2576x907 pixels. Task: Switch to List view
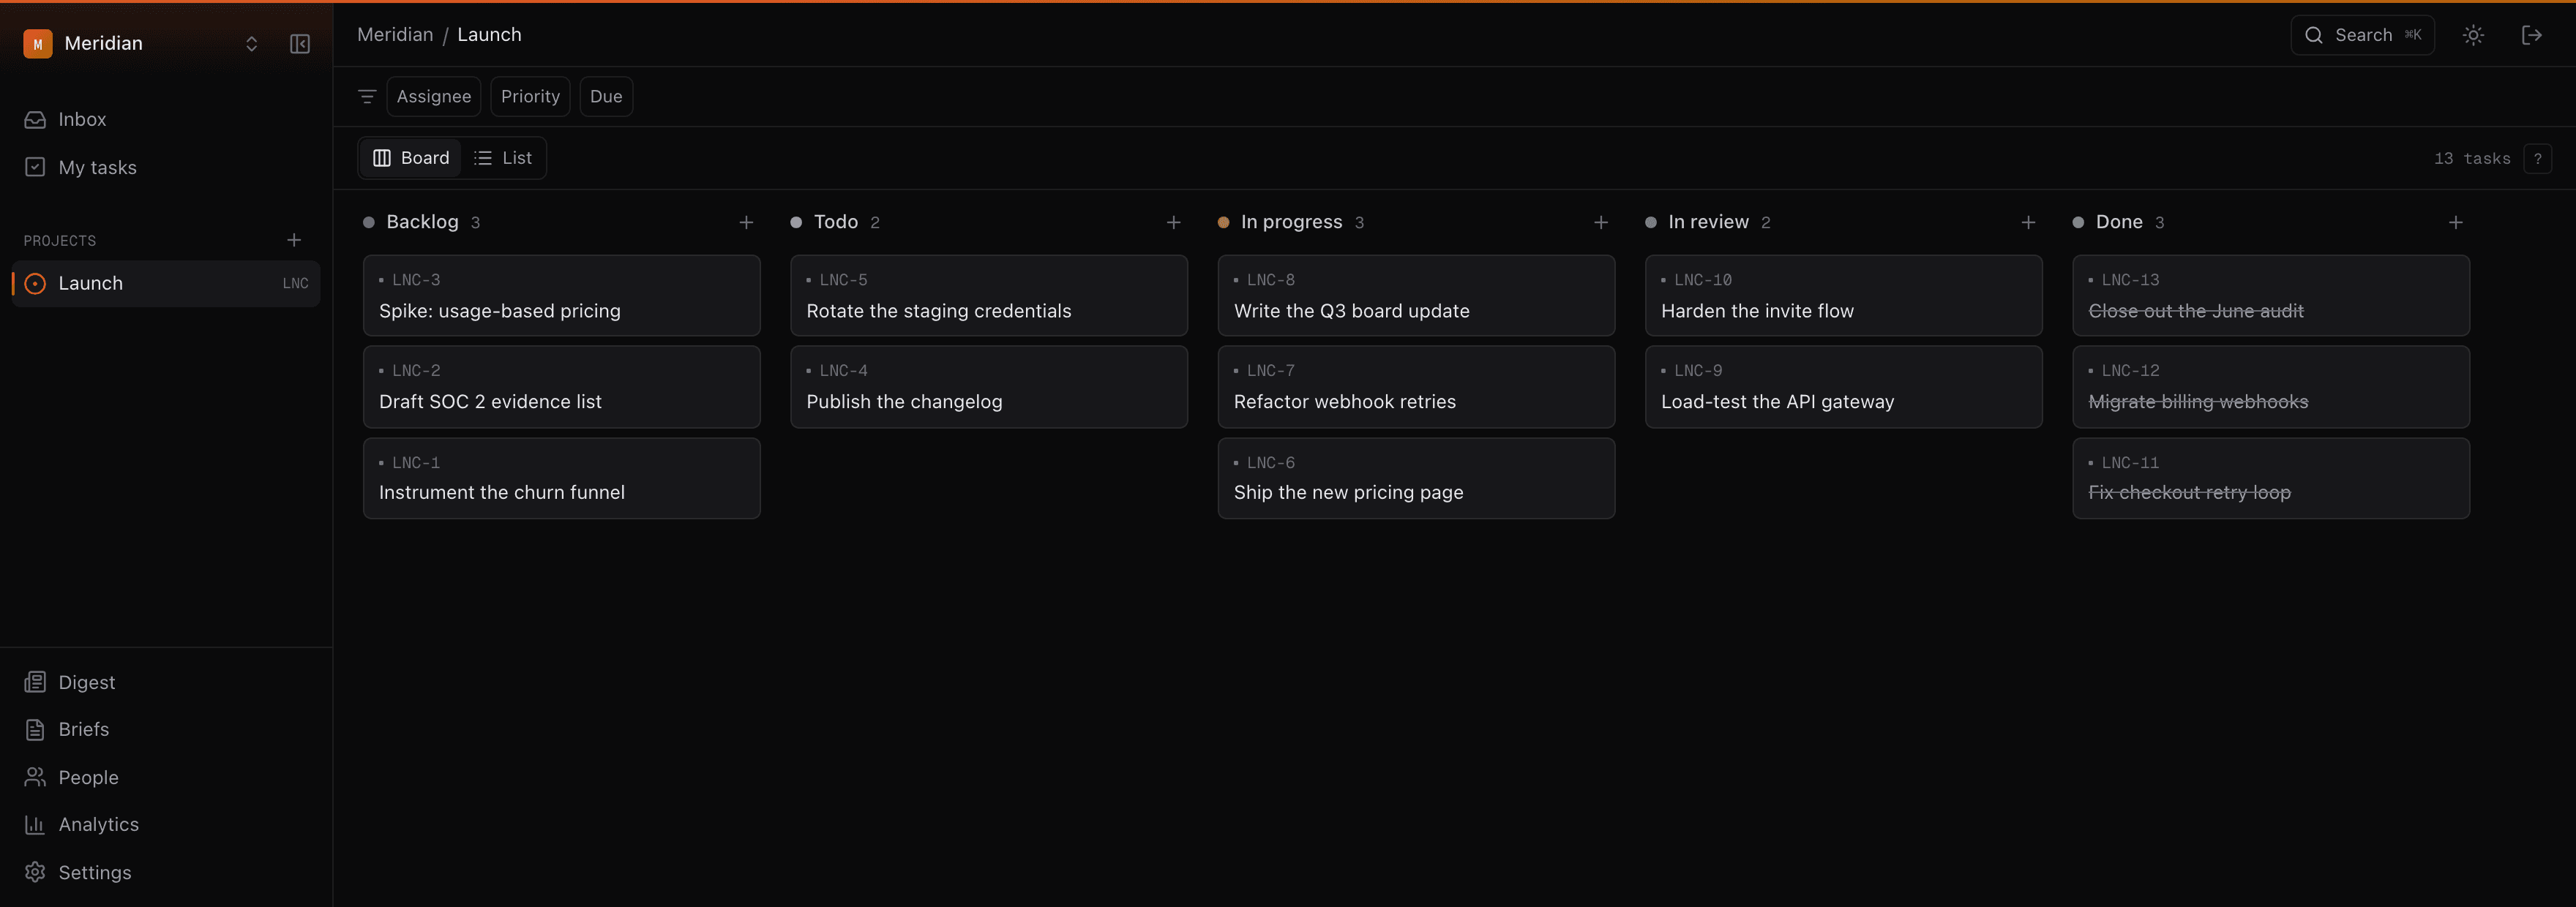pyautogui.click(x=503, y=158)
